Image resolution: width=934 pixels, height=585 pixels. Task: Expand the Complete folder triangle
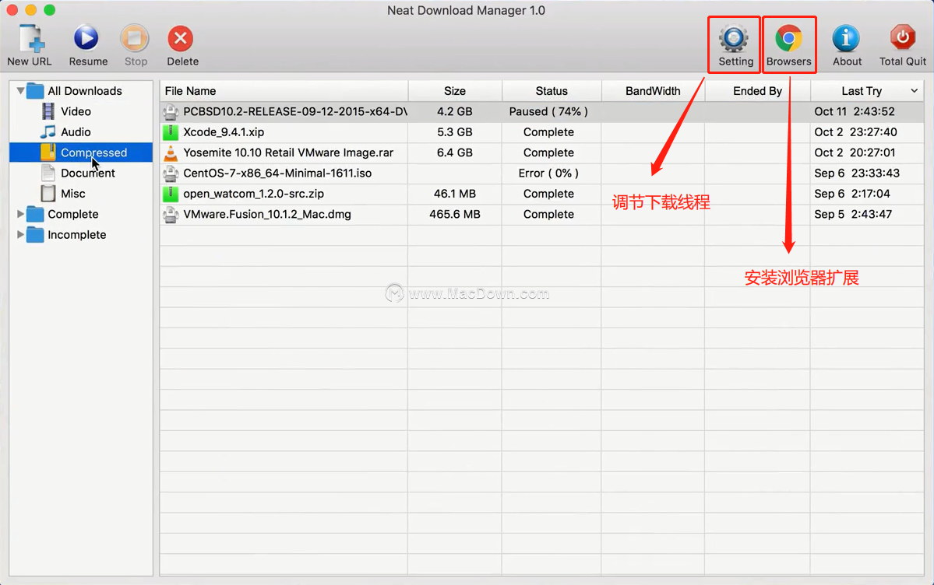tap(20, 214)
